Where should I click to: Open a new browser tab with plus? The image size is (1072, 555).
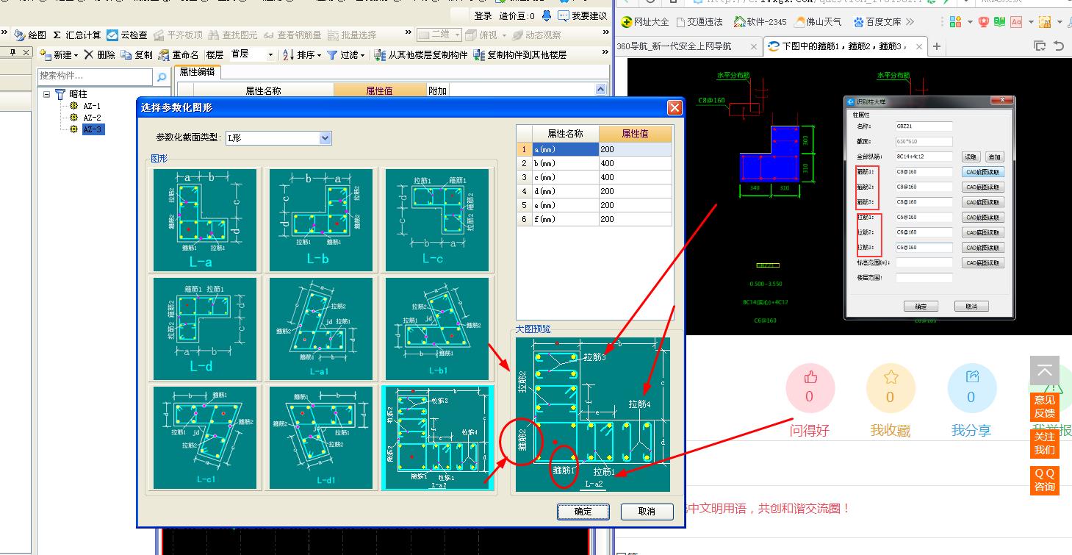(937, 46)
